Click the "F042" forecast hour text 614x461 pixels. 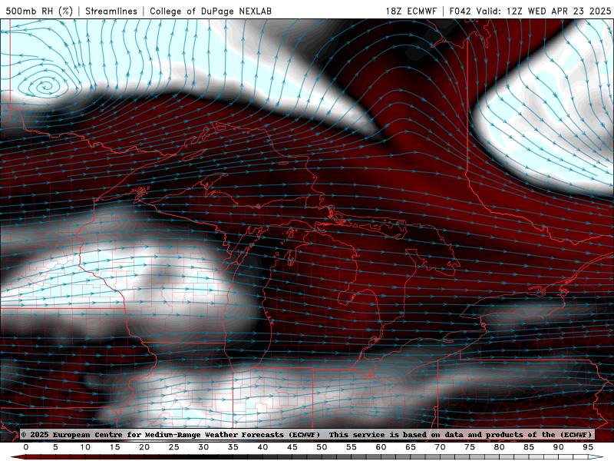click(460, 11)
